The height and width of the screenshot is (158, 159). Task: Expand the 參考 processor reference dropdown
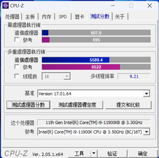tap(146, 132)
